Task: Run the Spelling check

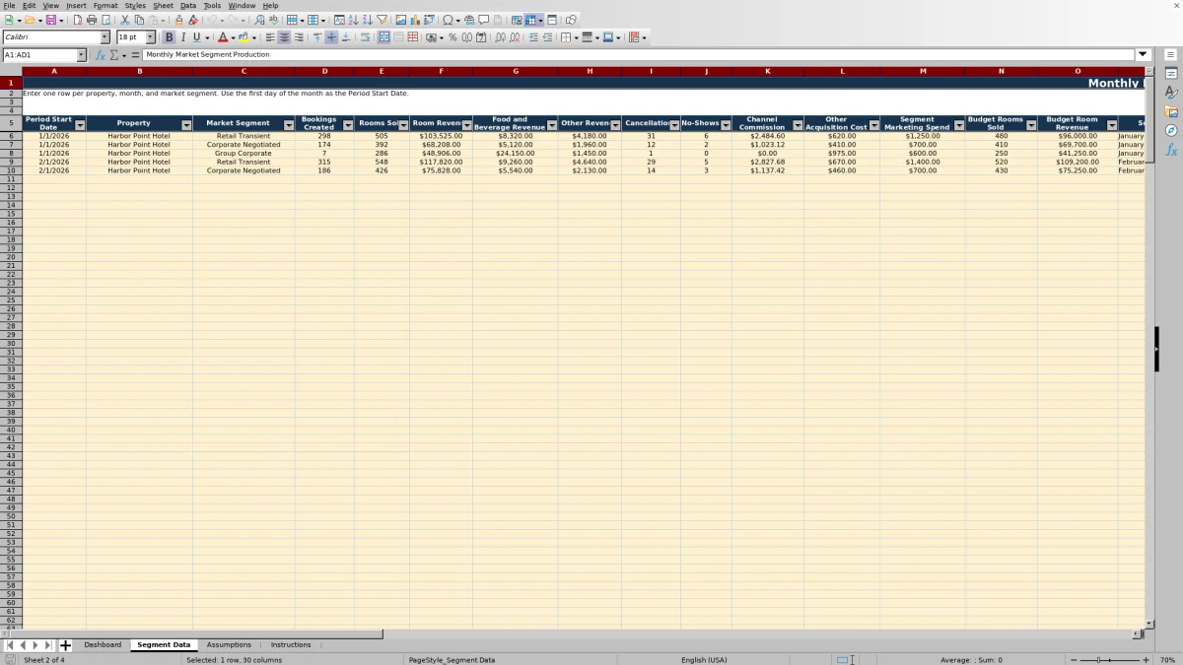Action: point(273,20)
